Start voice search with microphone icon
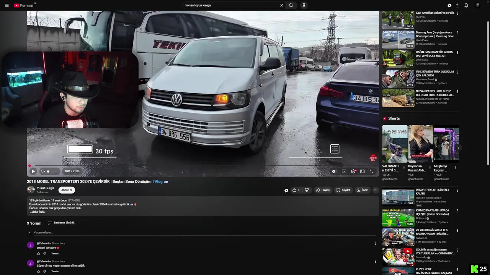 304,5
